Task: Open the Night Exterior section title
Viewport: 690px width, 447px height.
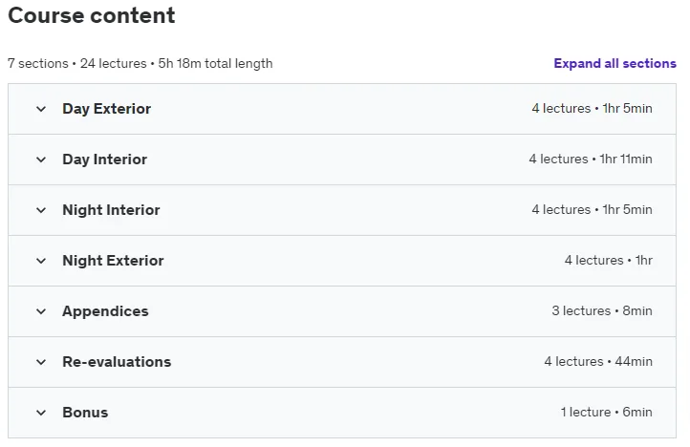Action: (x=113, y=261)
